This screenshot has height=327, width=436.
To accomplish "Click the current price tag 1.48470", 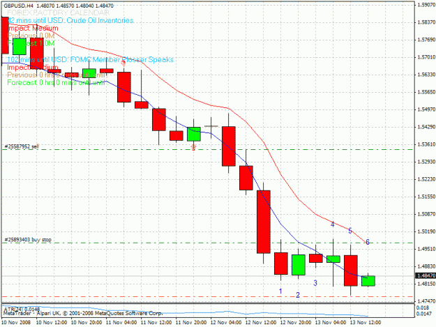I will coord(426,275).
